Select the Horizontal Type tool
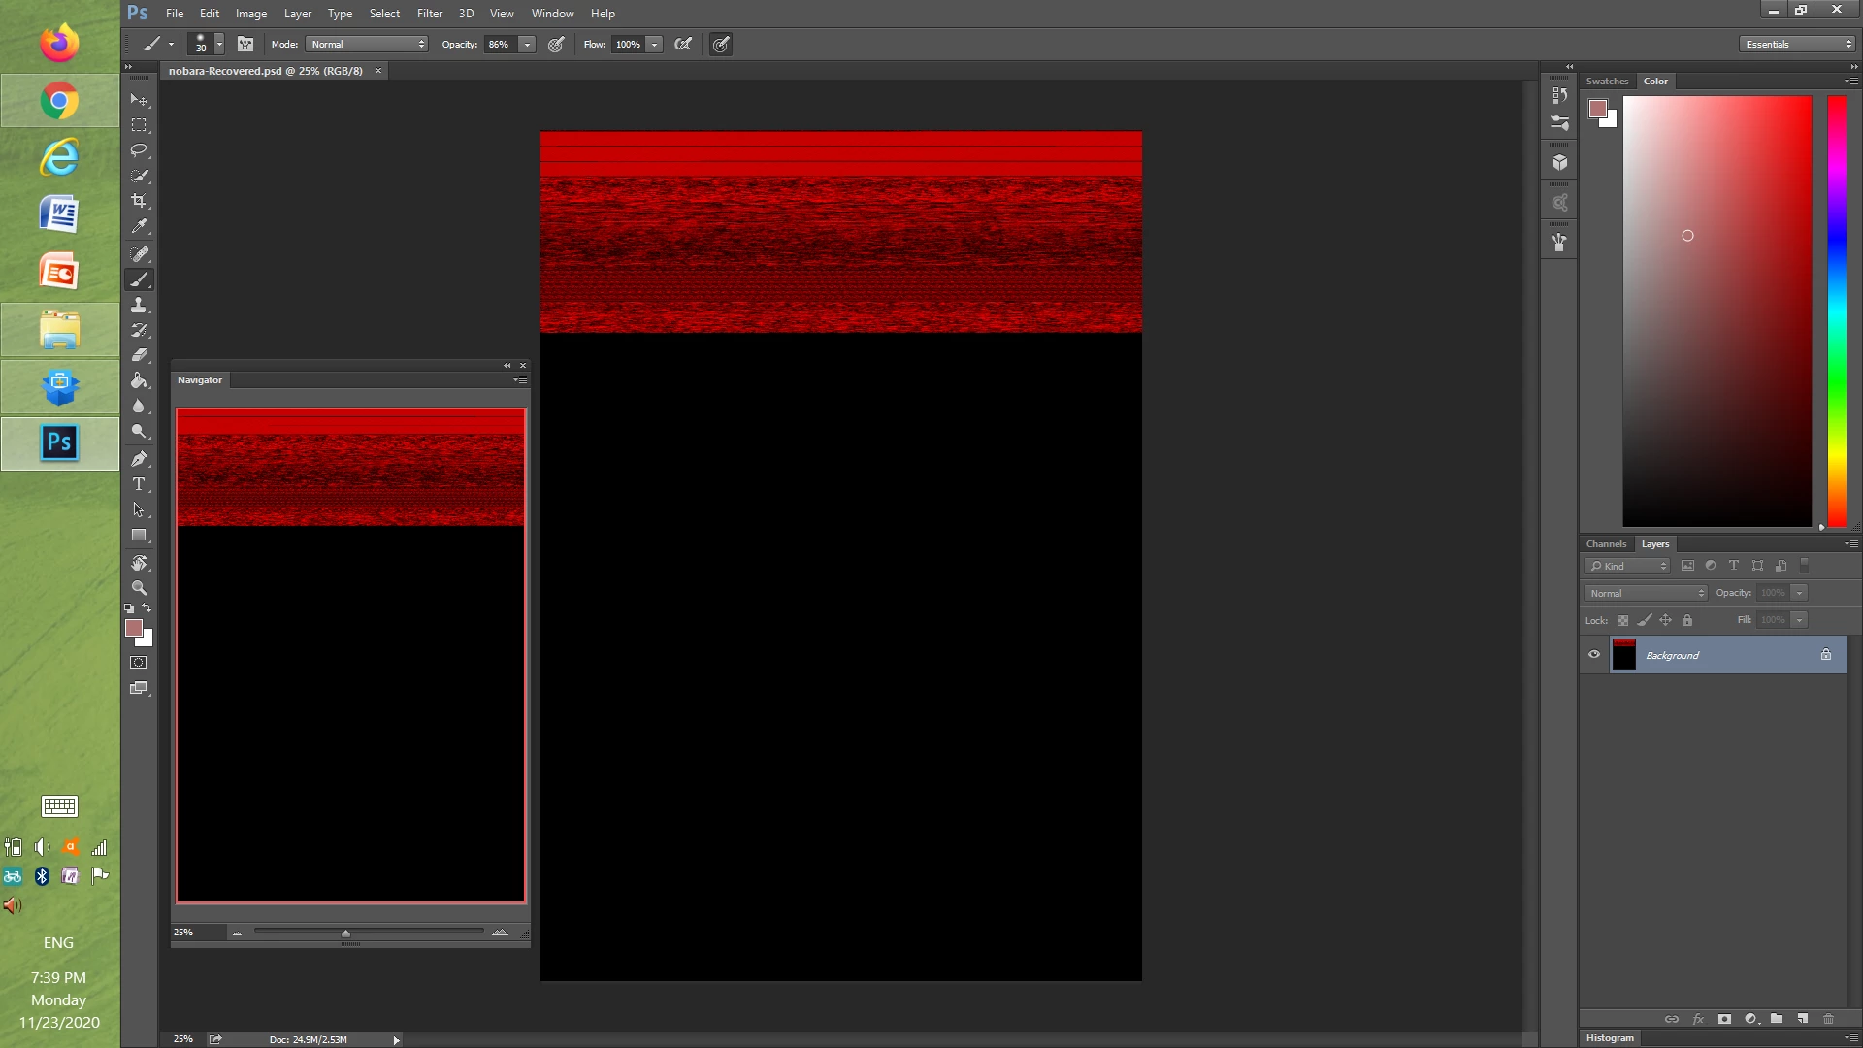The image size is (1863, 1048). coord(139,484)
